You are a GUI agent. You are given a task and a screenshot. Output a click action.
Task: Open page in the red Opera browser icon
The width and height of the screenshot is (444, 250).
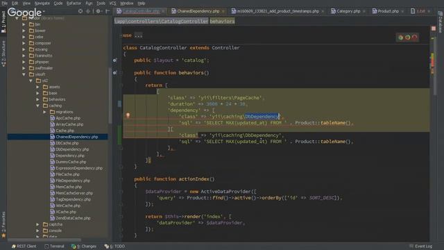point(415,37)
